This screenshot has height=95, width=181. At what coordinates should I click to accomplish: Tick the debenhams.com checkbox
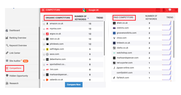[44, 60]
